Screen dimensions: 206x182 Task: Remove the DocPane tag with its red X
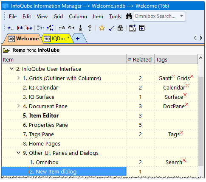click(x=186, y=104)
